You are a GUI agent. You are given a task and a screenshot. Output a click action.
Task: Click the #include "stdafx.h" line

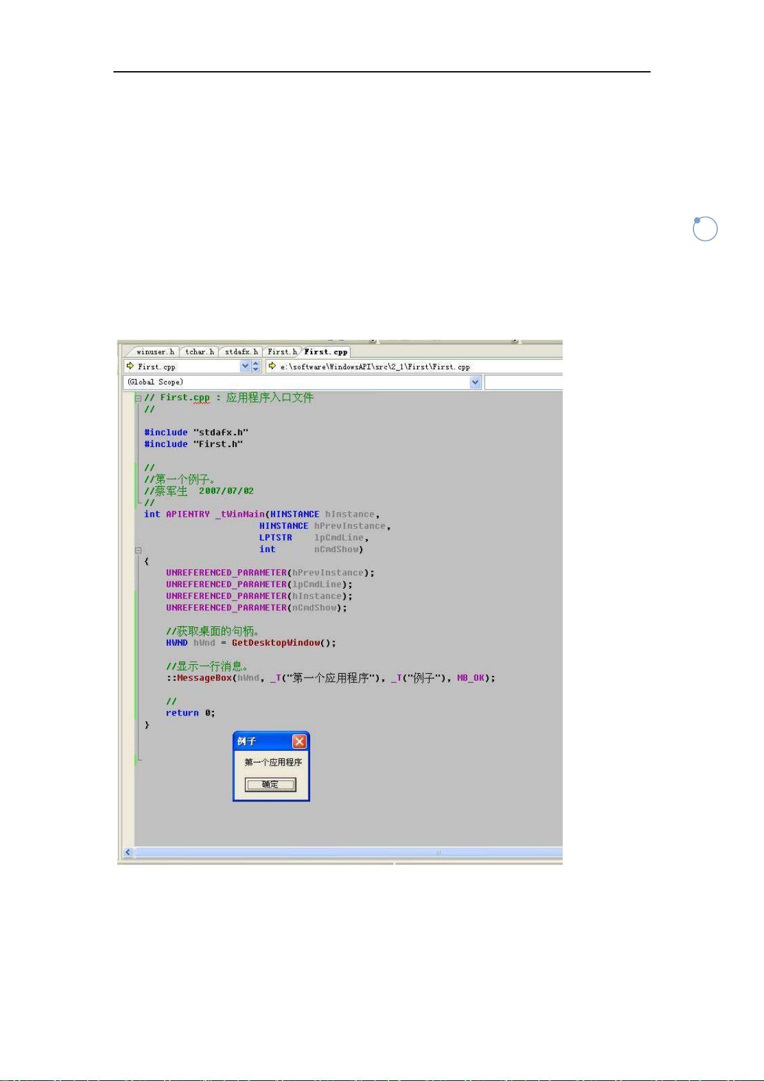(196, 432)
